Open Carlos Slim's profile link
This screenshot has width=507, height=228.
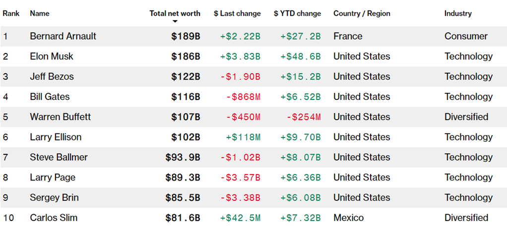[x=54, y=218]
